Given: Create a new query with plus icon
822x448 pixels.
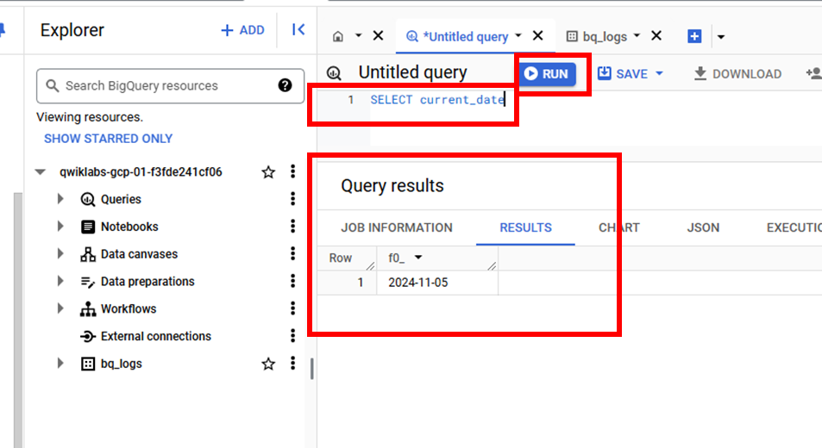Looking at the screenshot, I should point(694,36).
